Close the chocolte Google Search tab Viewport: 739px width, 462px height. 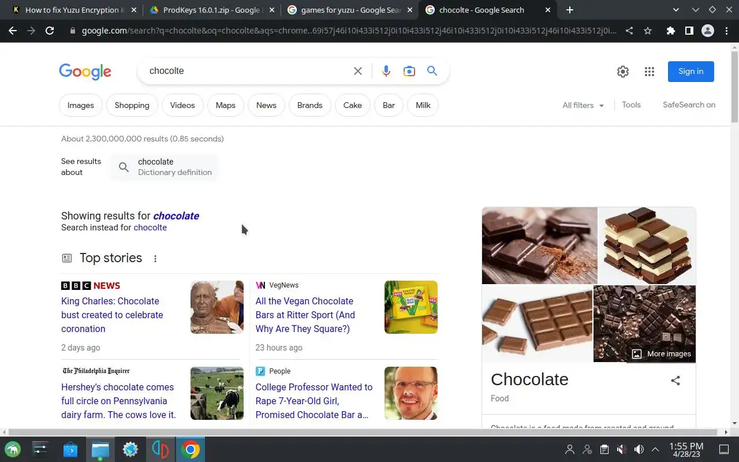click(547, 10)
